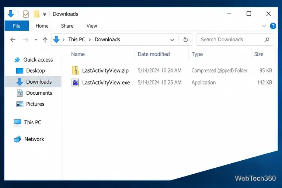Click the 142 KB size cell

pos(264,83)
